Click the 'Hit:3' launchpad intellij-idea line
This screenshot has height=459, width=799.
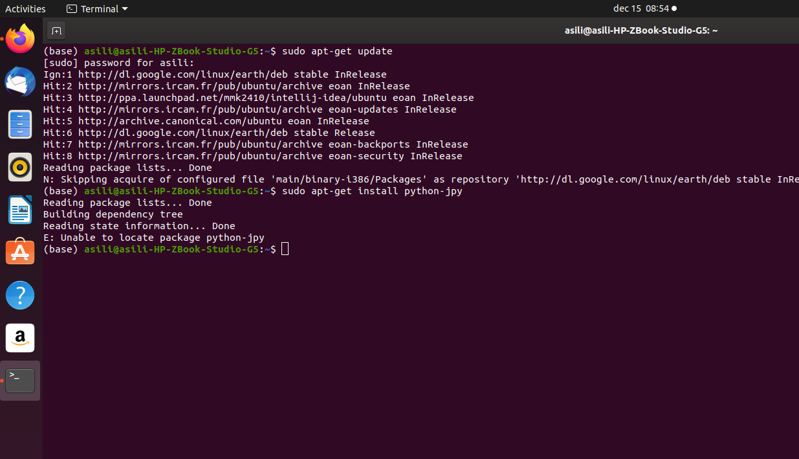[259, 98]
